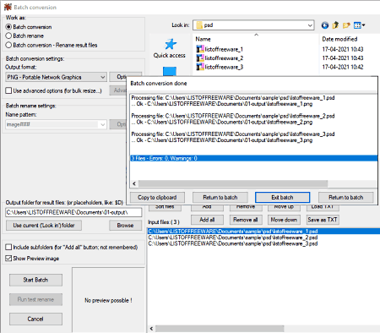Click the Move down button
Screen dimensions: 380x333
(284, 220)
